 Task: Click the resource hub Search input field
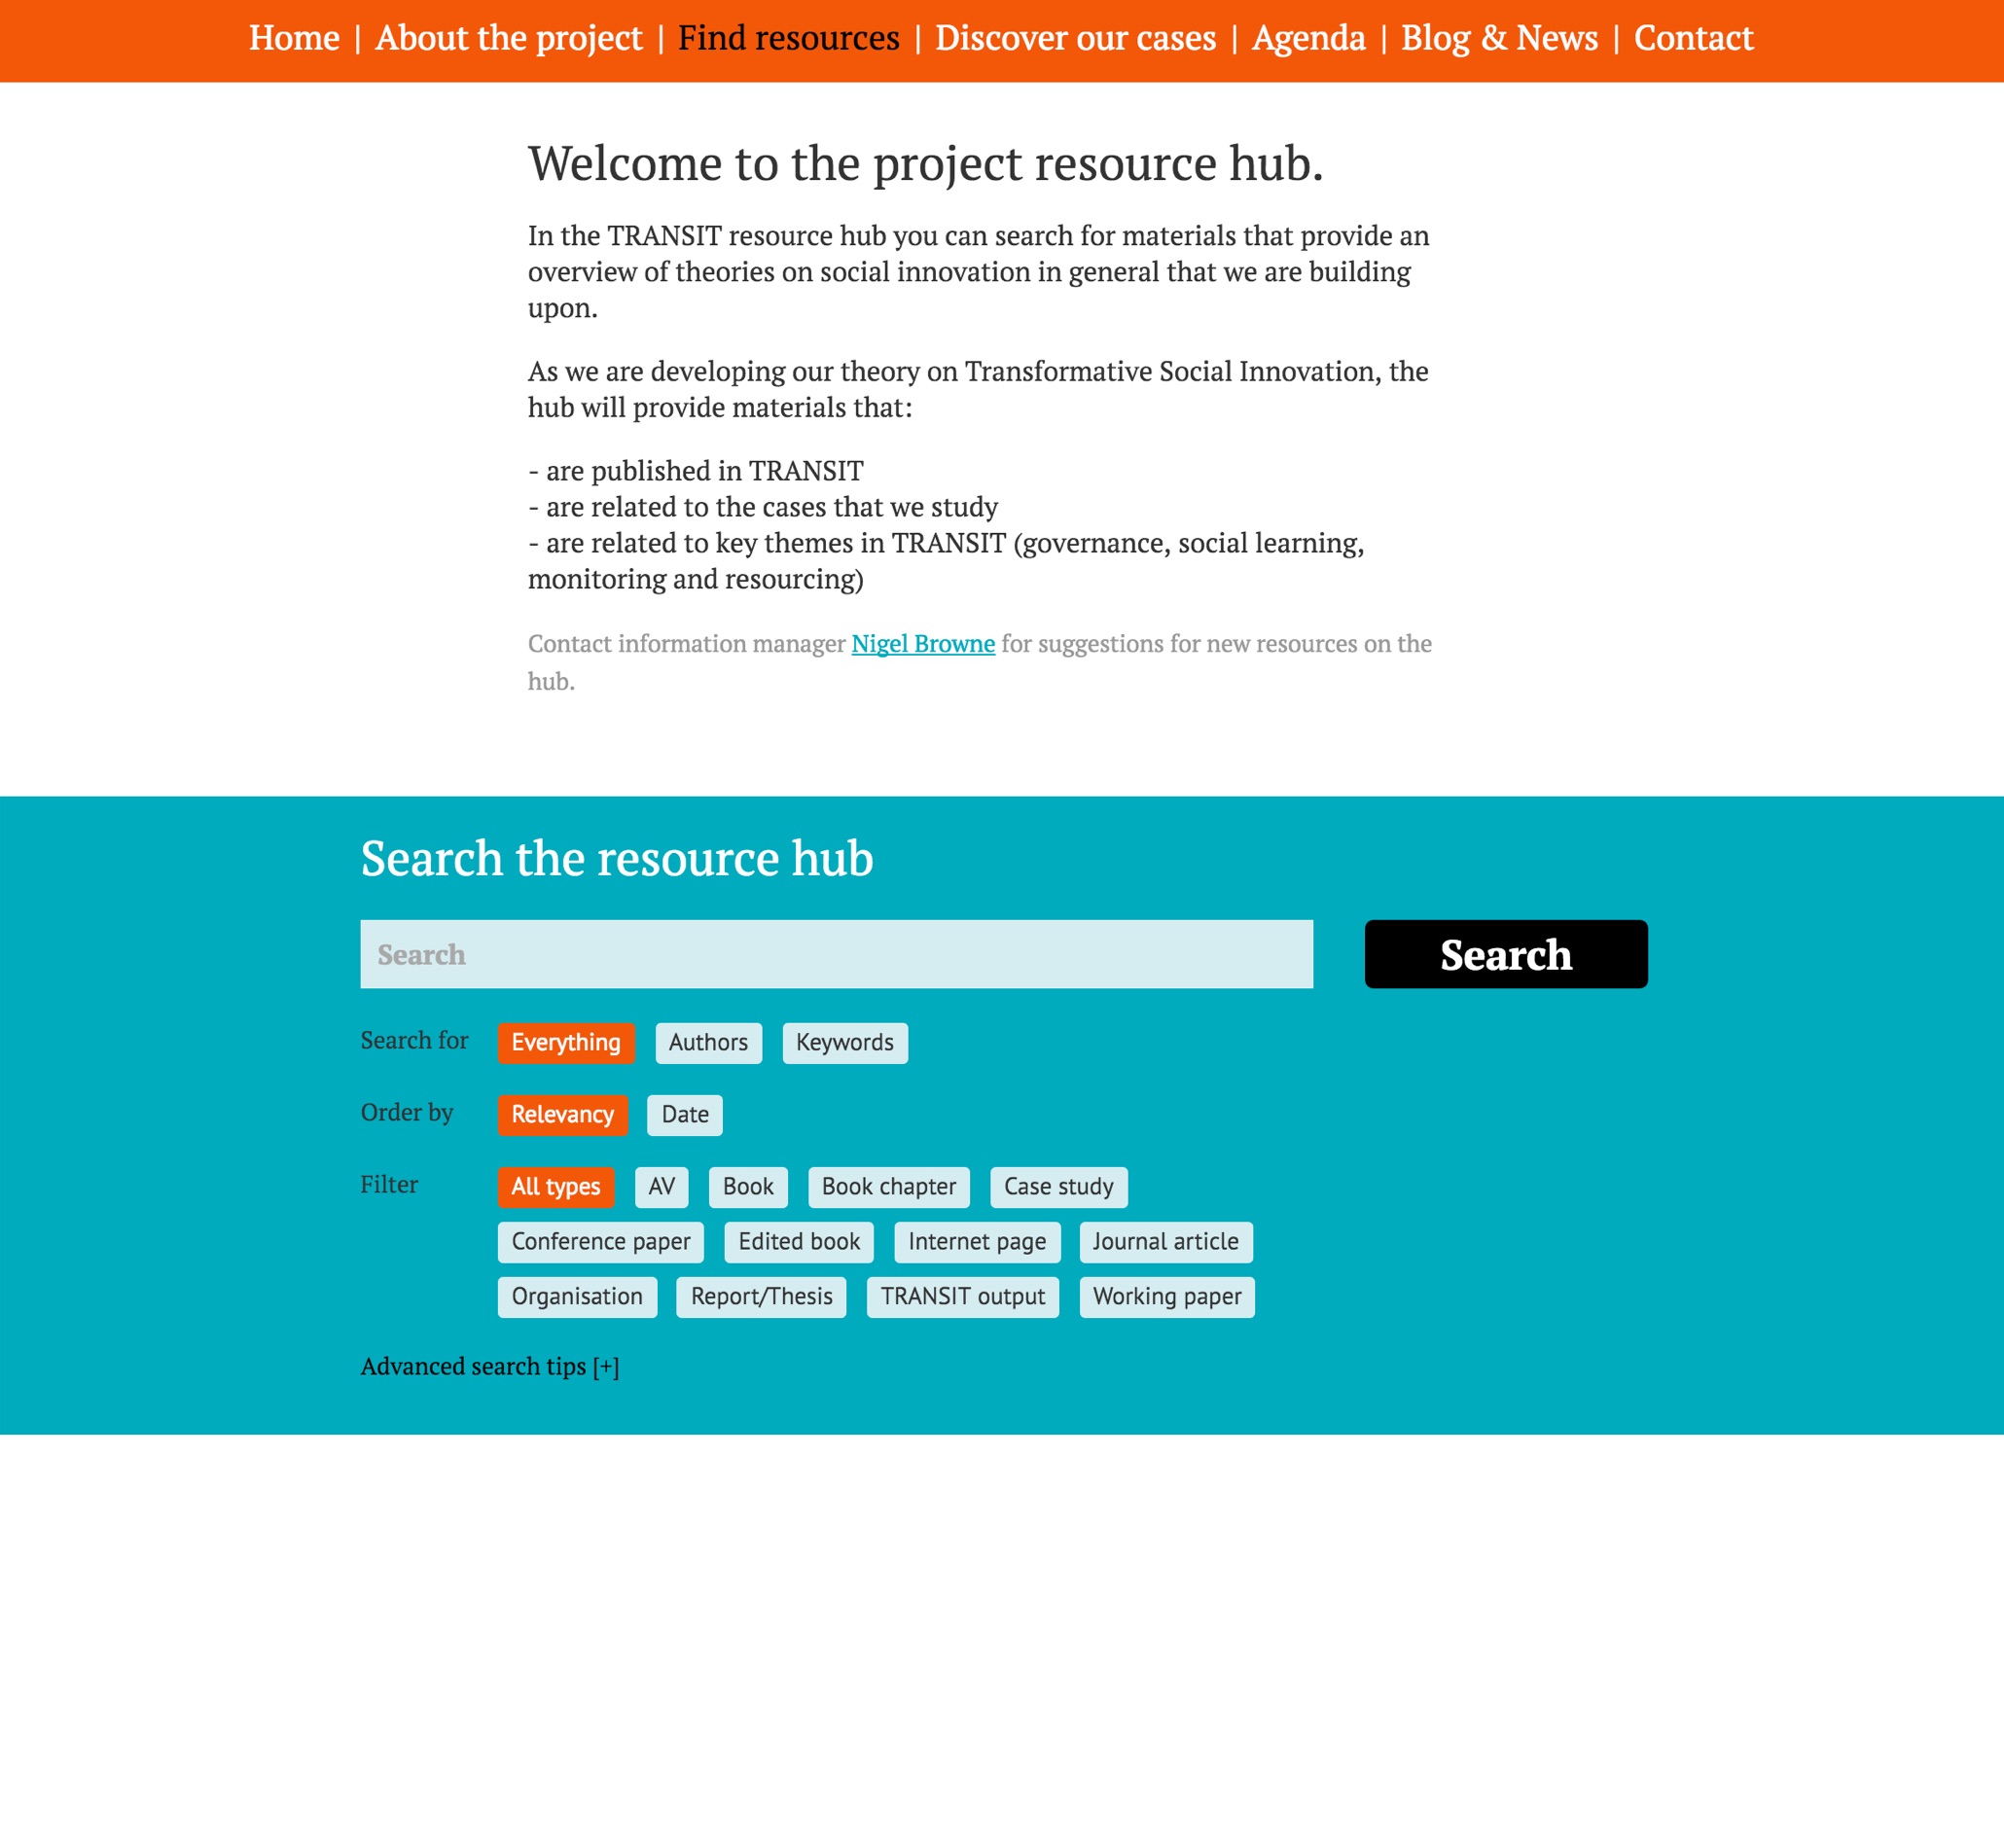(837, 953)
